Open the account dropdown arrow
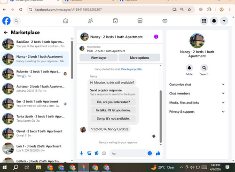Image resolution: width=235 pixels, height=172 pixels. [x=224, y=21]
